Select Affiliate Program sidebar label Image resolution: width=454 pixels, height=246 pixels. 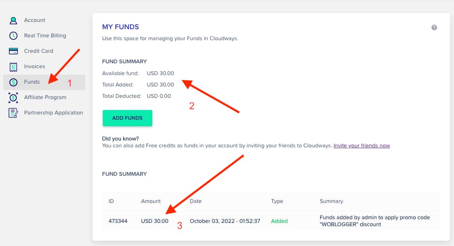(45, 97)
